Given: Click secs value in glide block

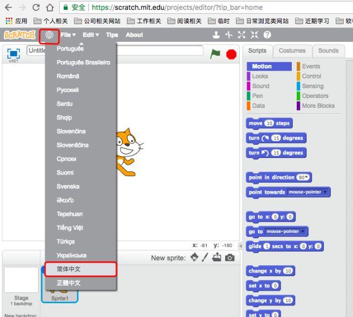Looking at the screenshot, I should 266,247.
